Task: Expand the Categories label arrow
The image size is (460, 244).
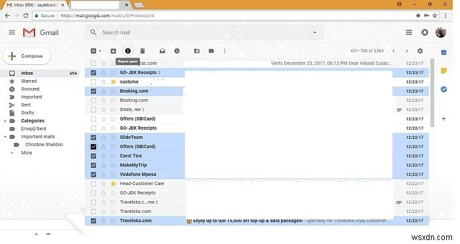Action: [5, 121]
